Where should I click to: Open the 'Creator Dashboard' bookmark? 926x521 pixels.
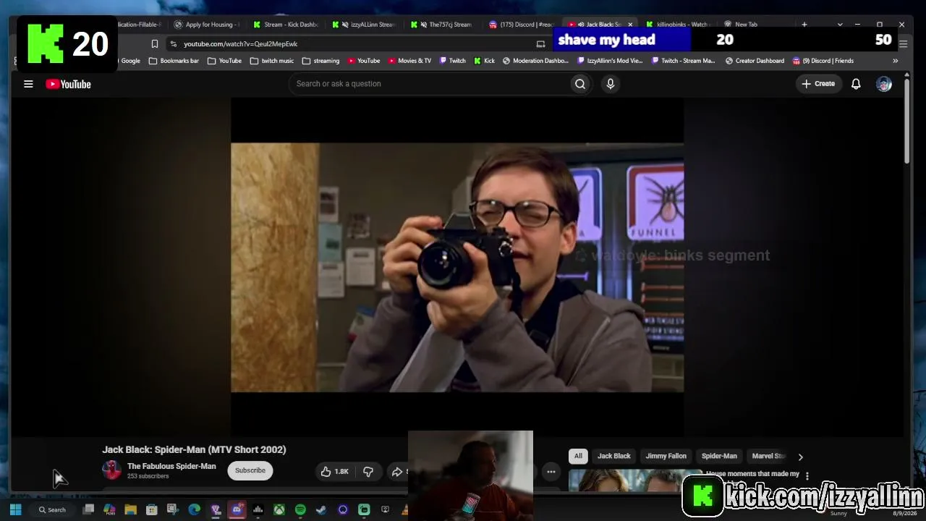pyautogui.click(x=754, y=61)
